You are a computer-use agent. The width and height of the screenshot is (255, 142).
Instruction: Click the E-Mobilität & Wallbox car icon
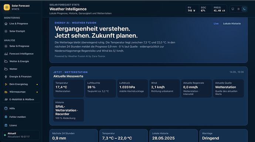[x=6, y=100]
